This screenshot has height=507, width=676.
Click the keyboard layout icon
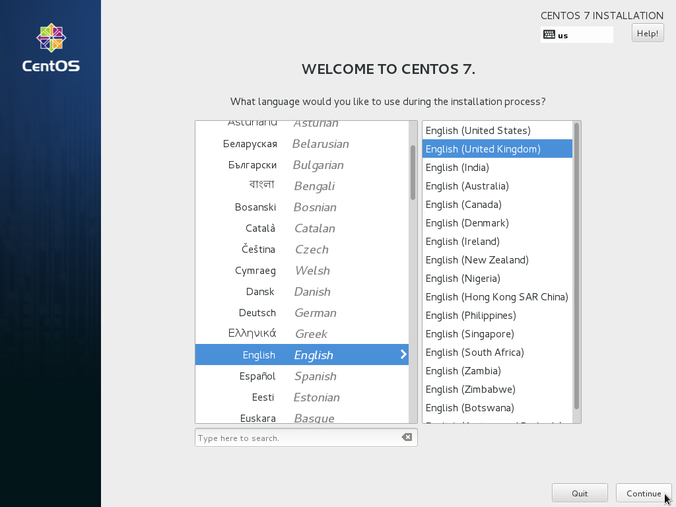[x=549, y=35]
